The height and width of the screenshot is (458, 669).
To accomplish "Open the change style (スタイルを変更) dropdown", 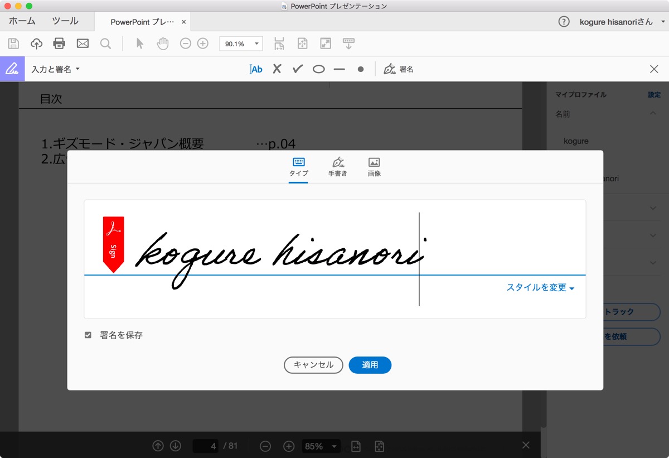I will pos(540,288).
